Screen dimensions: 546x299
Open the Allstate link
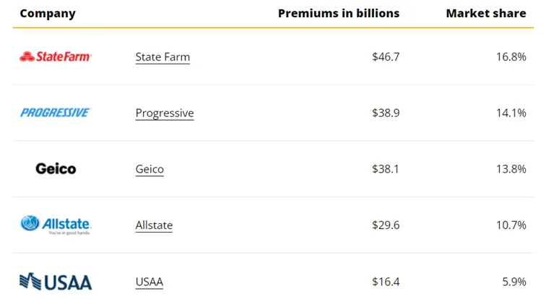tap(154, 225)
